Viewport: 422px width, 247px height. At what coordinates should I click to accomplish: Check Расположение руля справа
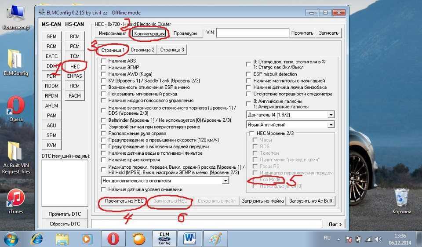(103, 134)
